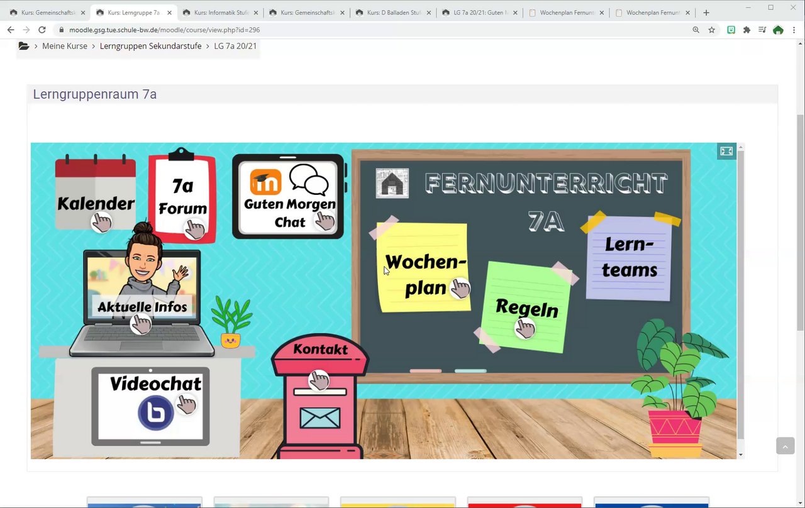Screen dimensions: 805x508
Task: Switch to the fourth tab Kurs: Gemeinschaftsk
Action: pyautogui.click(x=307, y=13)
